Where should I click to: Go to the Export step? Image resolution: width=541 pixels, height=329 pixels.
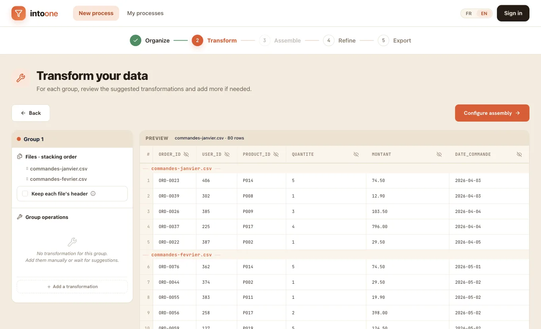click(x=394, y=41)
